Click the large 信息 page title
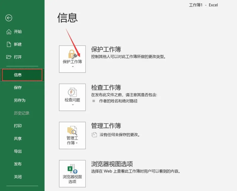 pyautogui.click(x=68, y=18)
